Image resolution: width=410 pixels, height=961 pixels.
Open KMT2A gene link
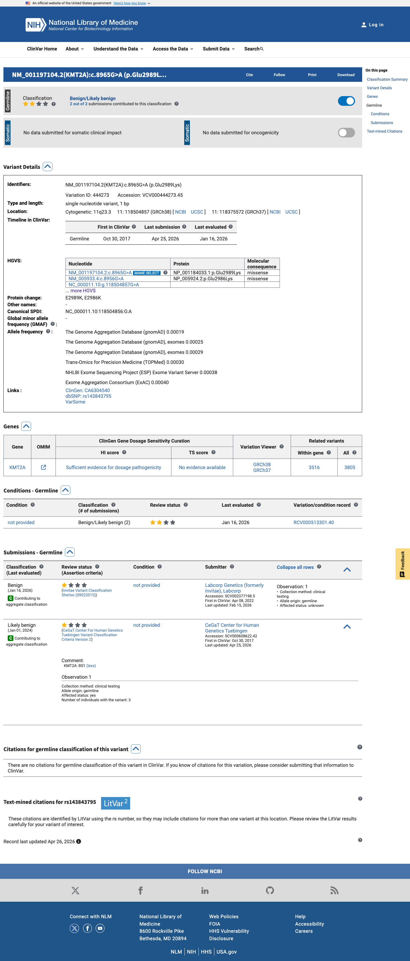tap(17, 467)
